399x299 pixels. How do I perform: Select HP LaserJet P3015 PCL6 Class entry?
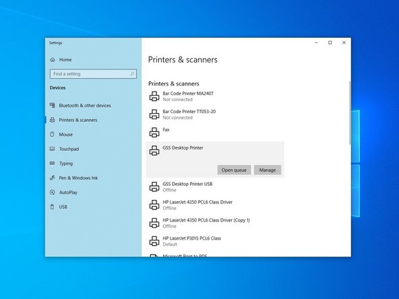point(191,238)
